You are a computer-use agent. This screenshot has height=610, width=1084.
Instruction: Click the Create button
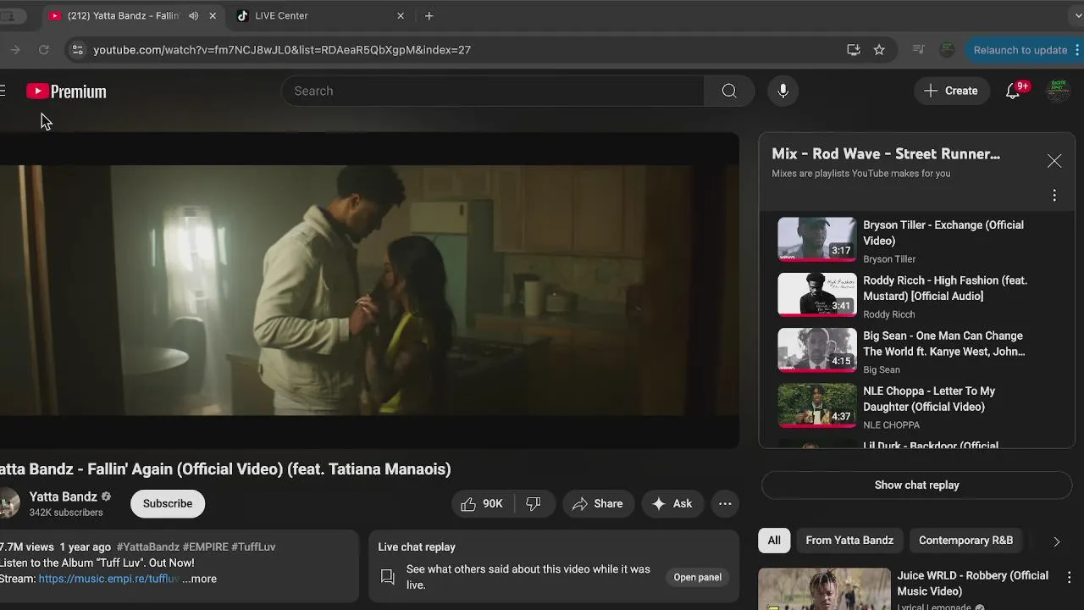pos(951,91)
